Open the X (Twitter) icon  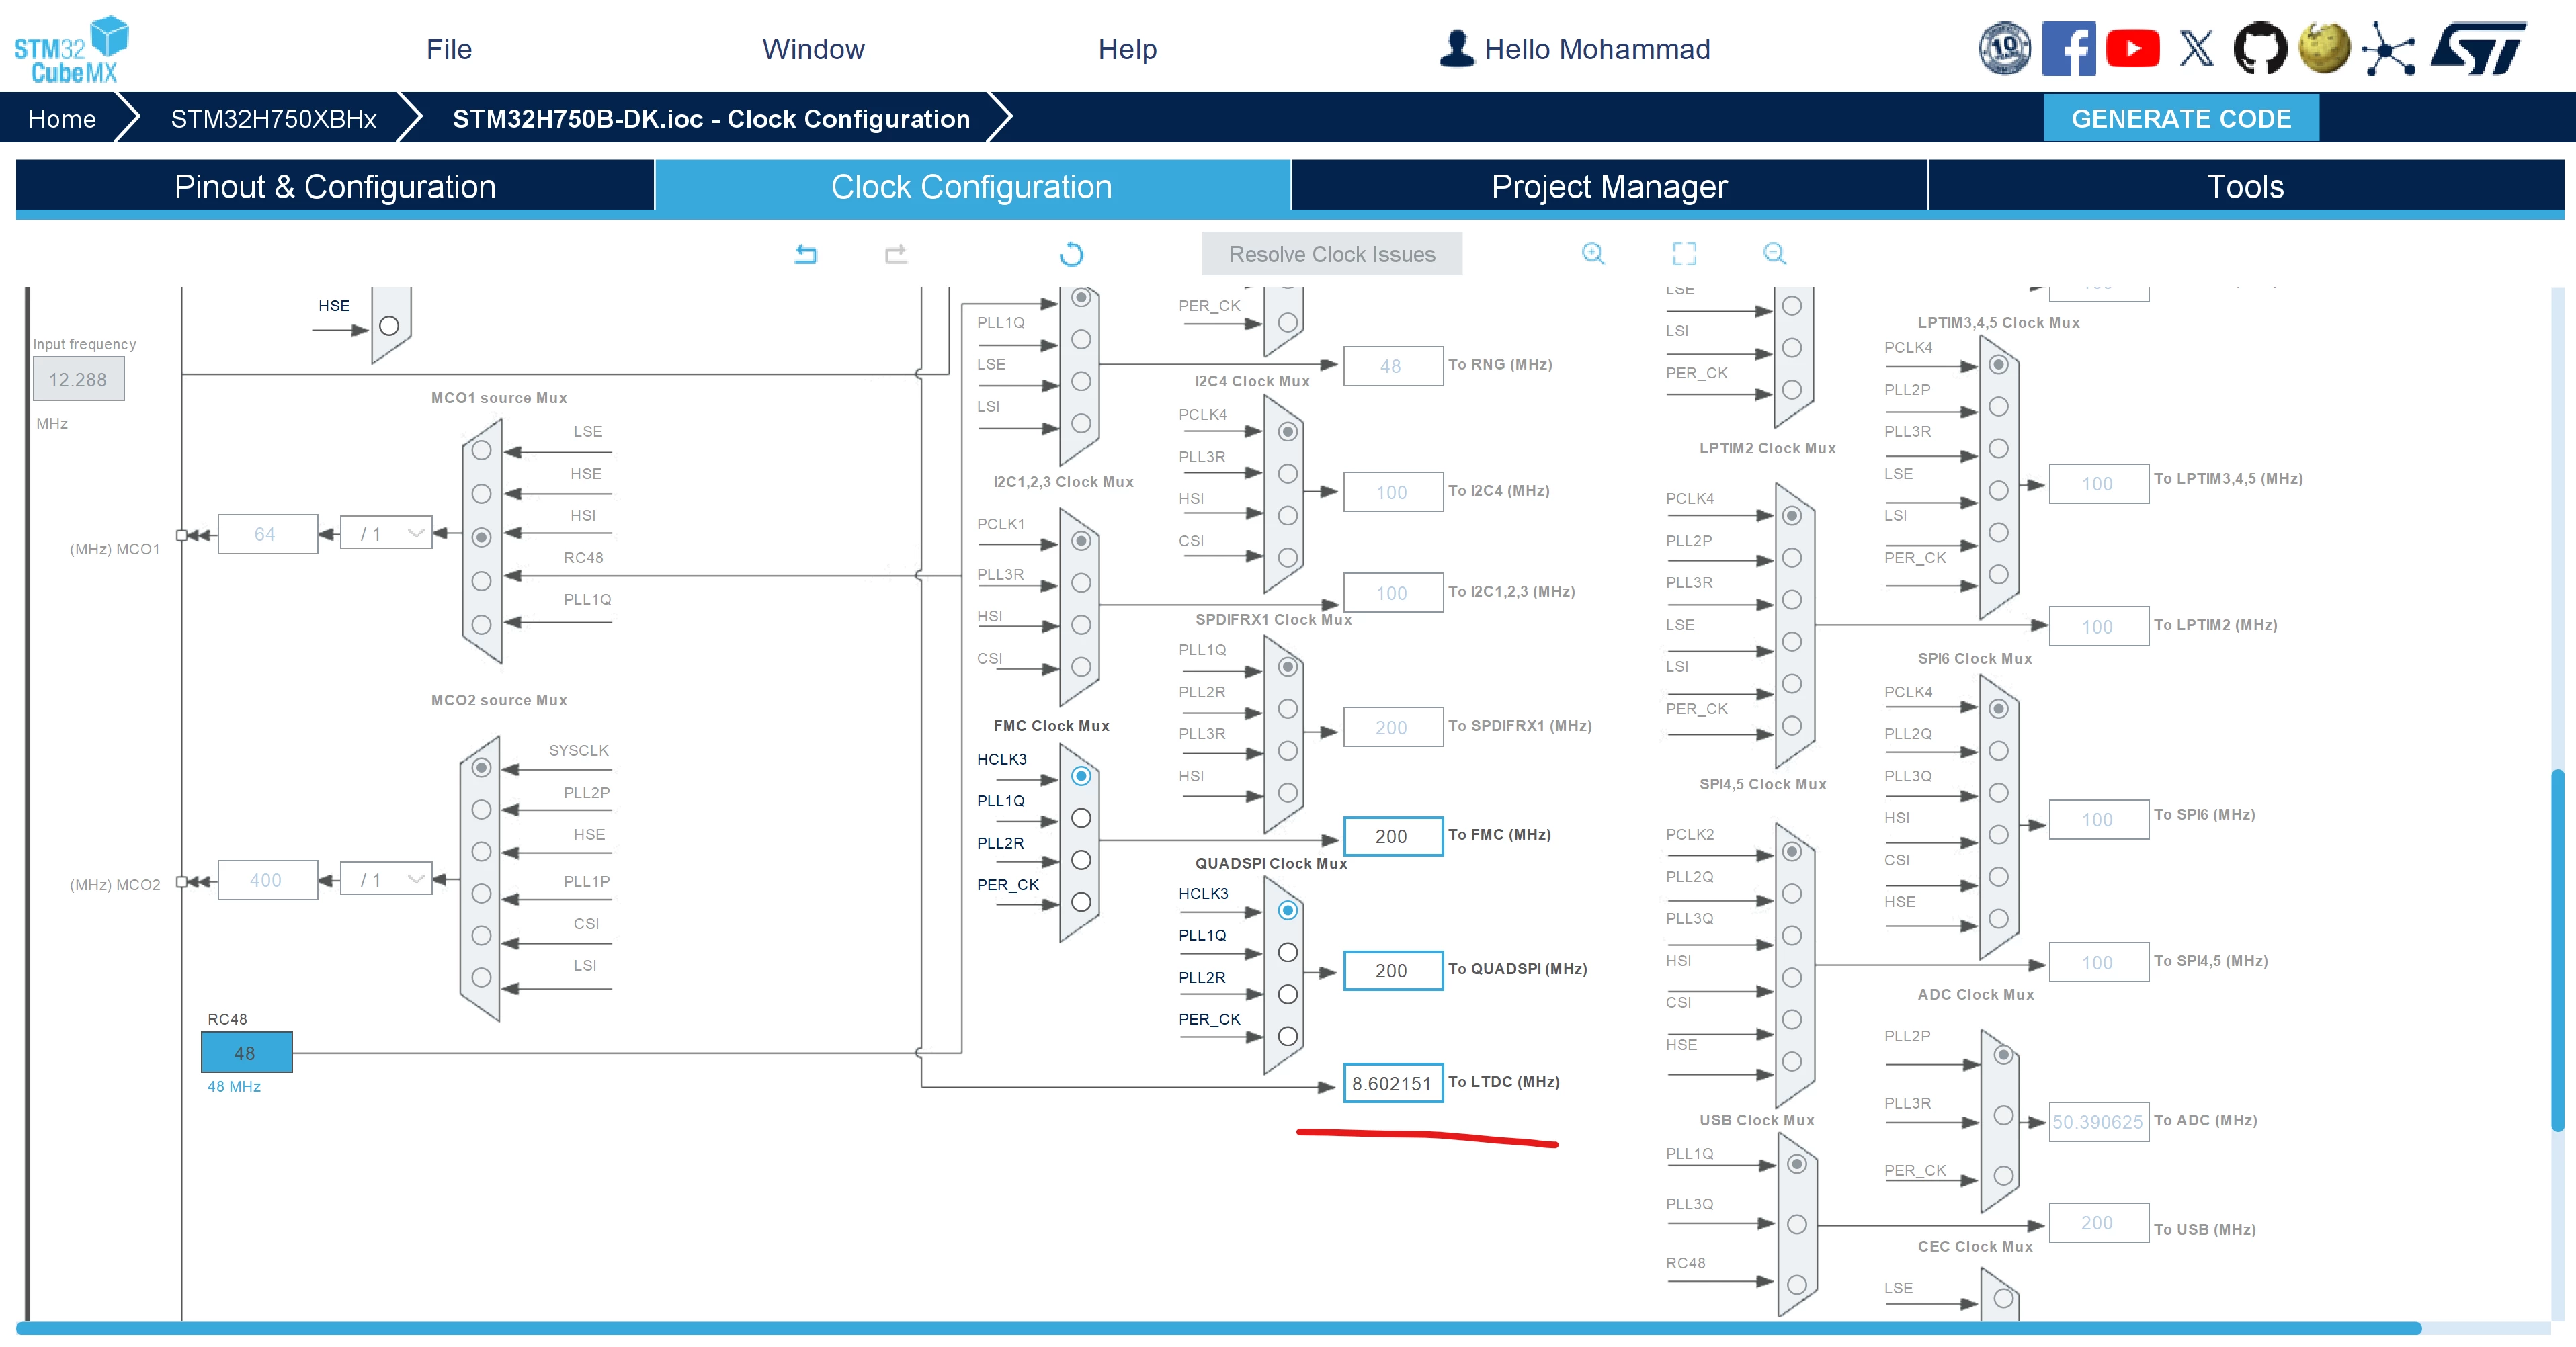click(2197, 48)
